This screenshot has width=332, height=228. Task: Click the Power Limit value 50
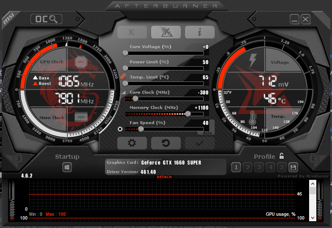pos(205,62)
